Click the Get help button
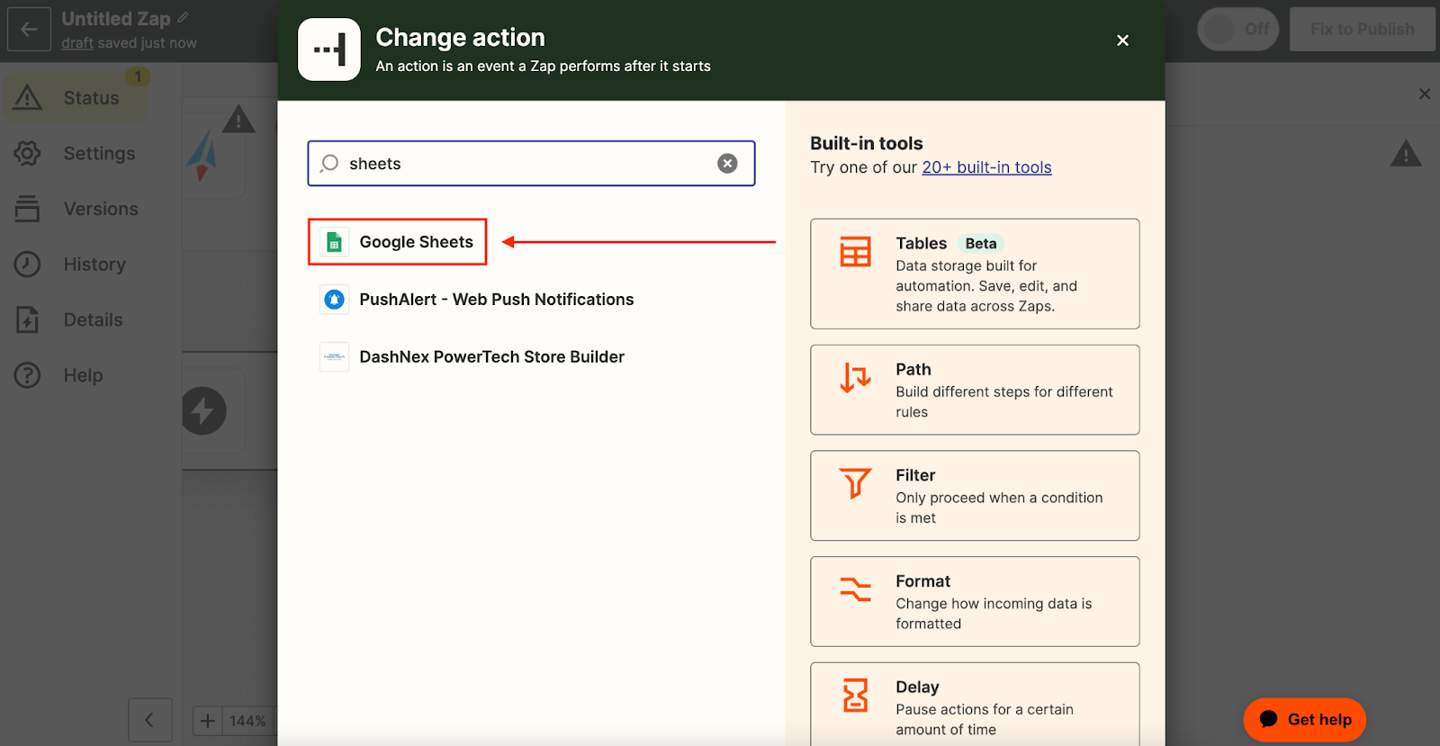 pyautogui.click(x=1304, y=720)
